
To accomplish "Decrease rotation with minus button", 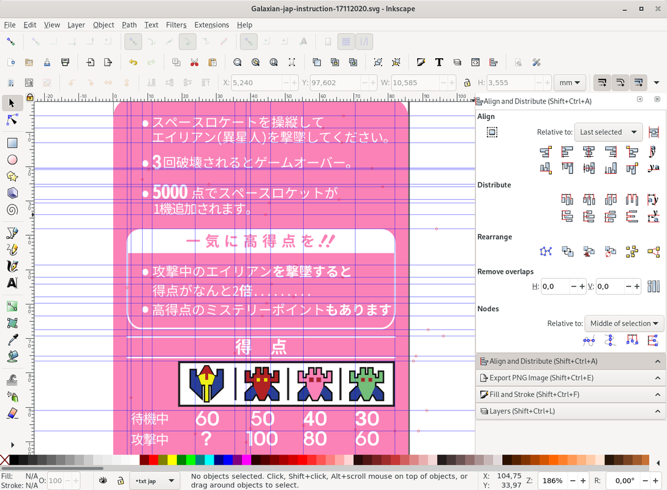I will 645,481.
